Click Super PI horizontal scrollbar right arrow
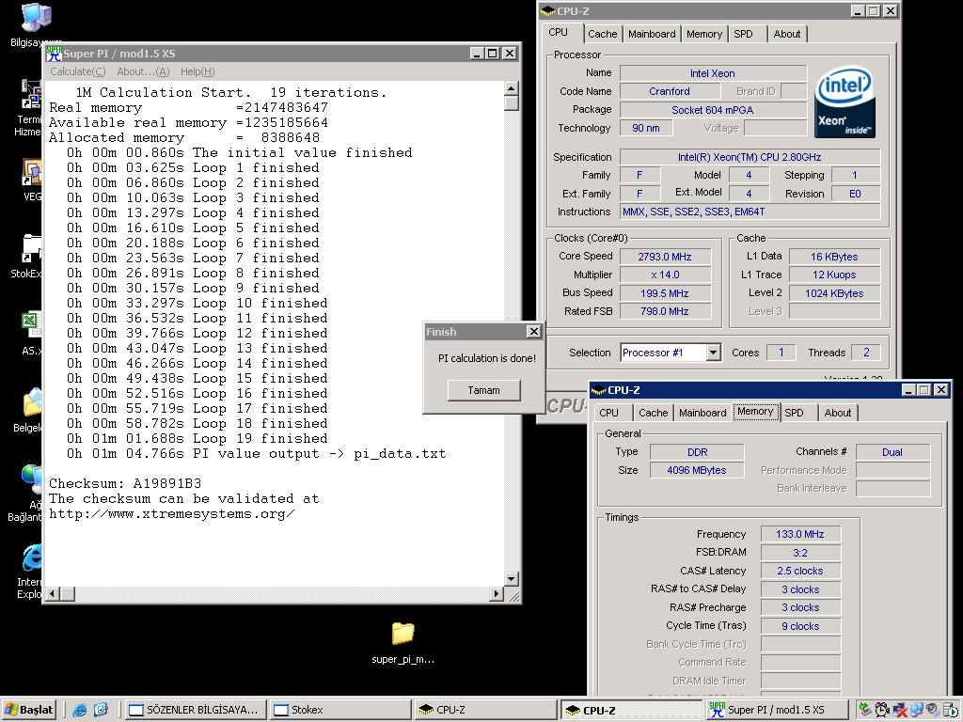 (x=497, y=593)
